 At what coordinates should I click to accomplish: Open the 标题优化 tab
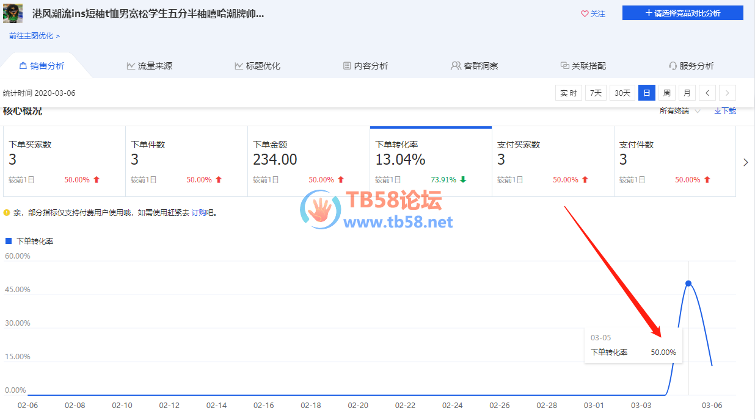click(x=257, y=66)
